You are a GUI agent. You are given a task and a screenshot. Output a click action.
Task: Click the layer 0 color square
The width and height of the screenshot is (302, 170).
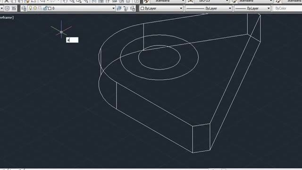point(50,8)
